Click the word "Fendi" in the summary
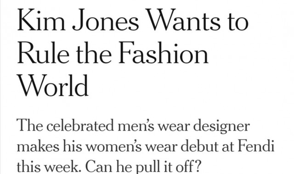This screenshot has width=294, height=174. 256,146
